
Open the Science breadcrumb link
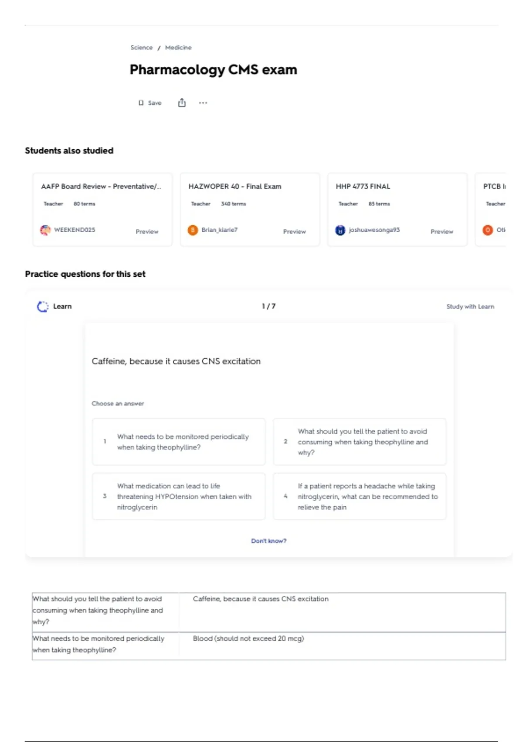coord(142,48)
